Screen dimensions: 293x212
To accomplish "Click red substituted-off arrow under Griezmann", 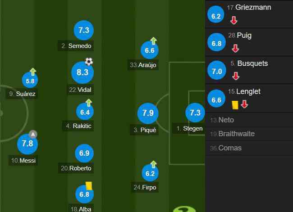I will pyautogui.click(x=234, y=20).
